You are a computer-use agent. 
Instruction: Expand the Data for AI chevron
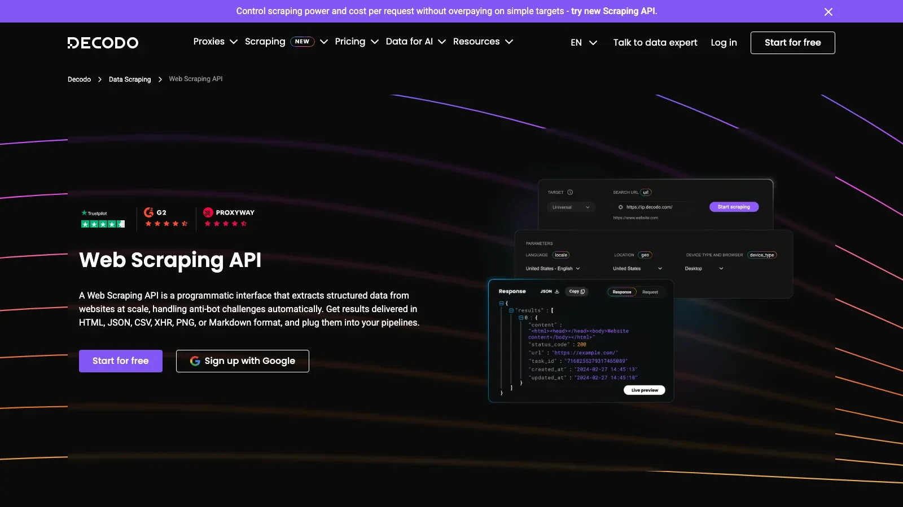(x=442, y=42)
